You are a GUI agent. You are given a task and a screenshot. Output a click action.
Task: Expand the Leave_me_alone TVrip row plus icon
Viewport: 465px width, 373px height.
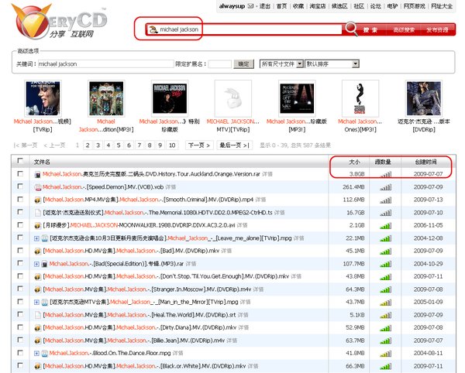tap(36, 238)
